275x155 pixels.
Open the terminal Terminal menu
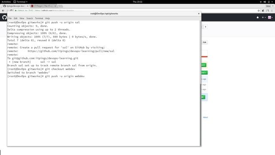pyautogui.click(x=39, y=18)
